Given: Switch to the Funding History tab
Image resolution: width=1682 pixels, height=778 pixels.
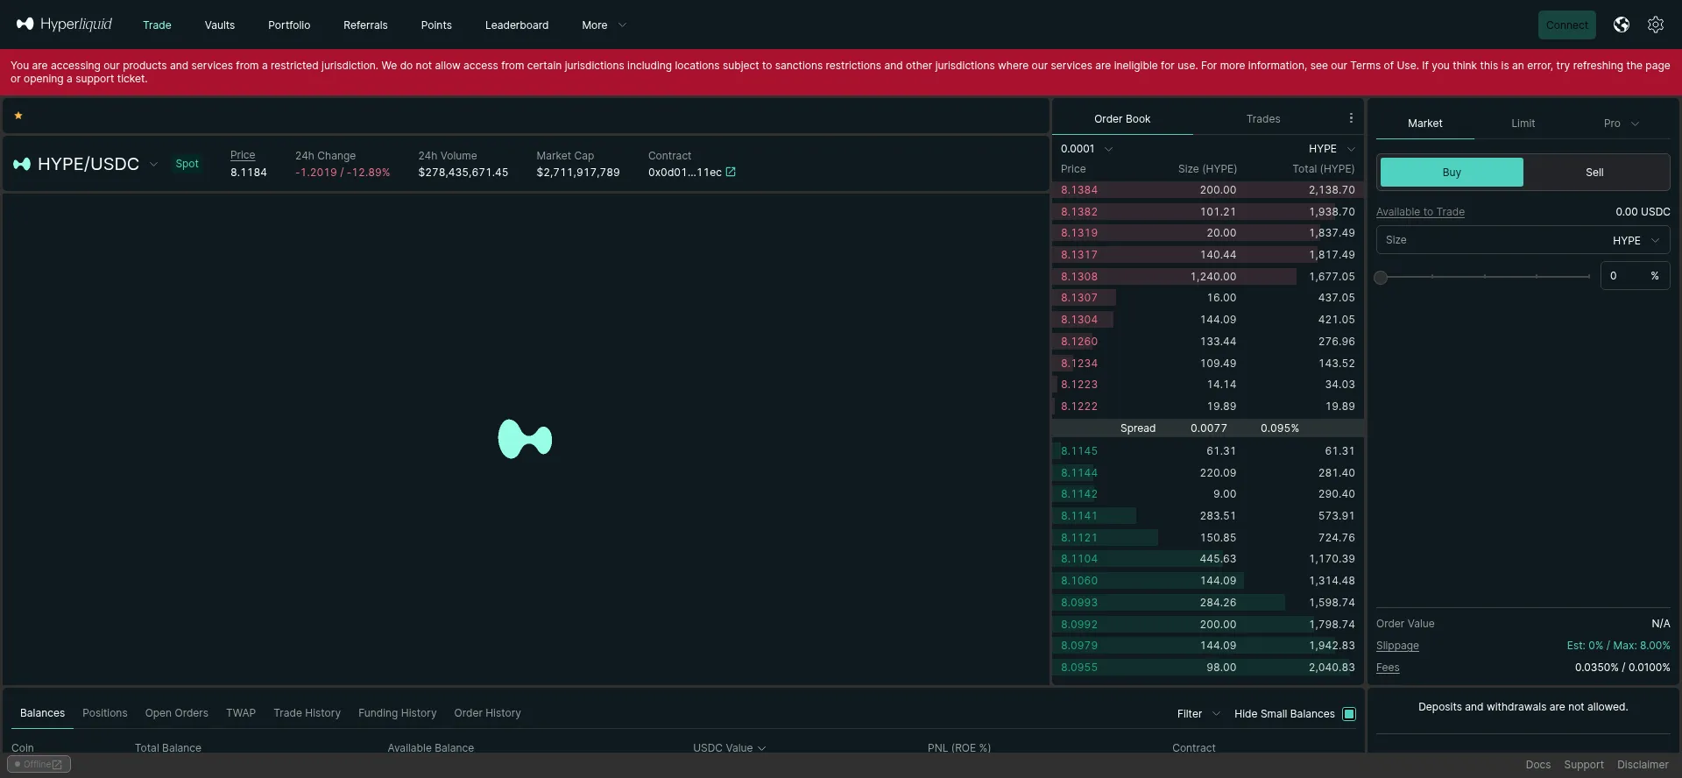Looking at the screenshot, I should (397, 713).
